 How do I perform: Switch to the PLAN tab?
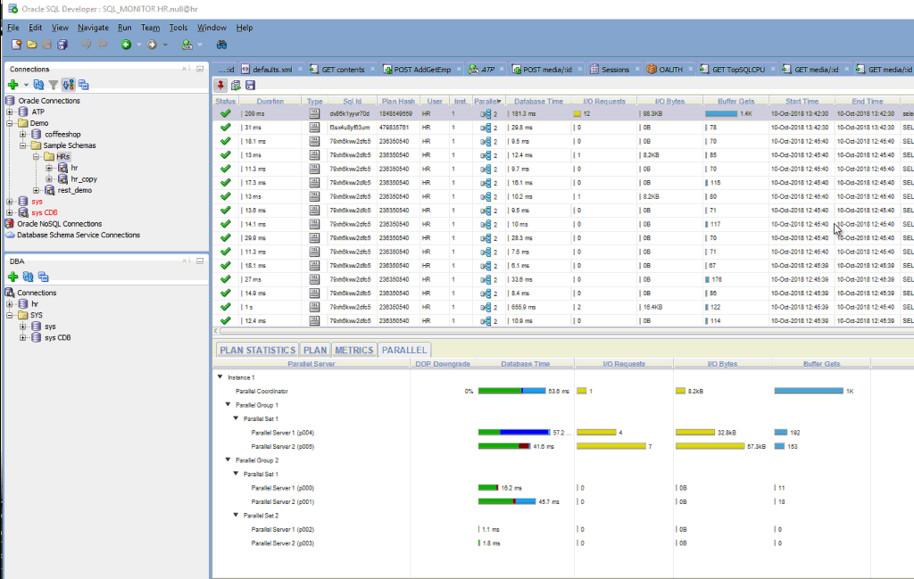pyautogui.click(x=315, y=350)
